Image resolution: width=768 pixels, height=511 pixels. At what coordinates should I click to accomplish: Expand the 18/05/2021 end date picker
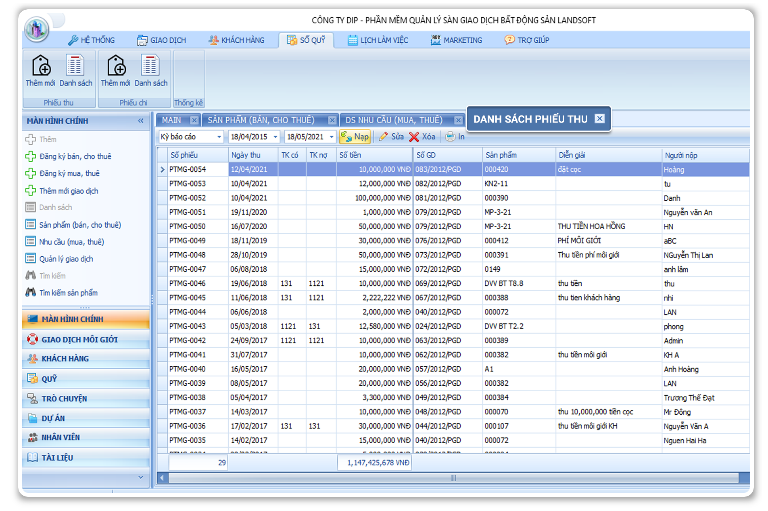(332, 137)
